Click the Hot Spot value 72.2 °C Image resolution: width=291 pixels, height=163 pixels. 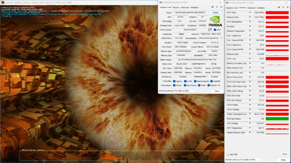pos(259,26)
